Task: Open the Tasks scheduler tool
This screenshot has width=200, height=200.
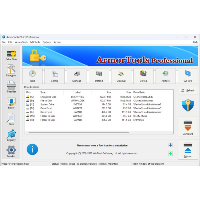Action: (x=32, y=76)
